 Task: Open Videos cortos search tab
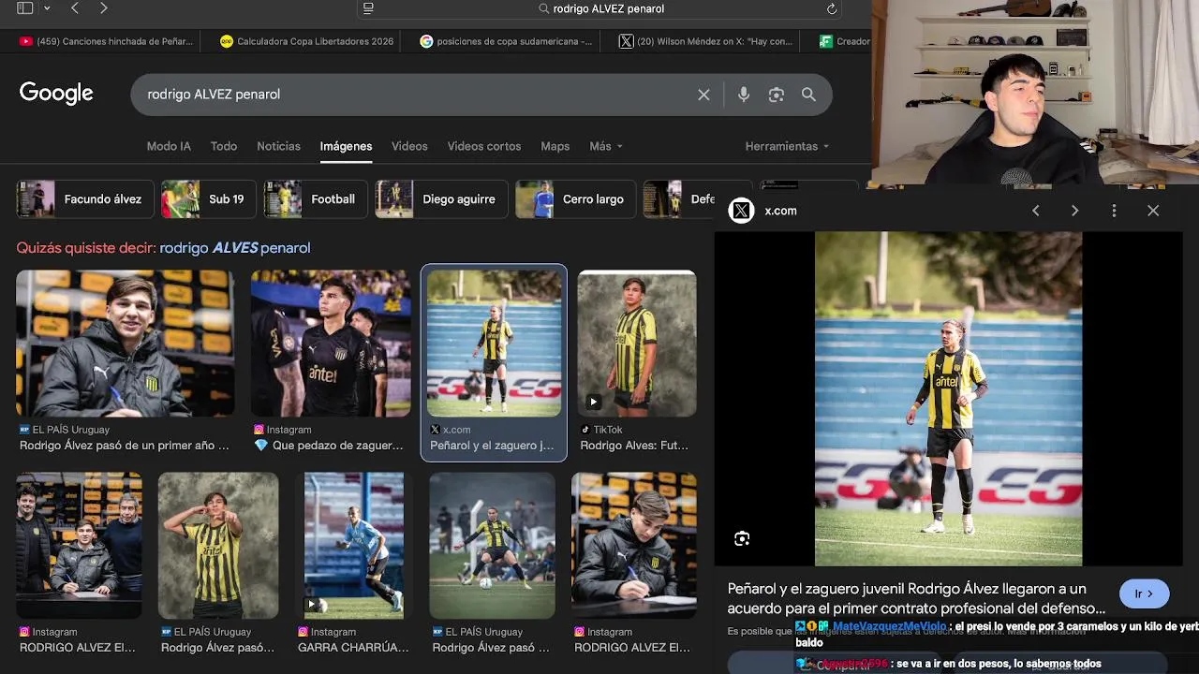(x=484, y=146)
